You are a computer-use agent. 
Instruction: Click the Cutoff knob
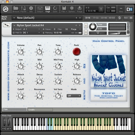pyautogui.click(x=21, y=96)
